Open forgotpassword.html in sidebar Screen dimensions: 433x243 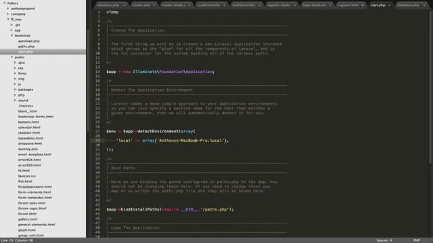[35, 187]
